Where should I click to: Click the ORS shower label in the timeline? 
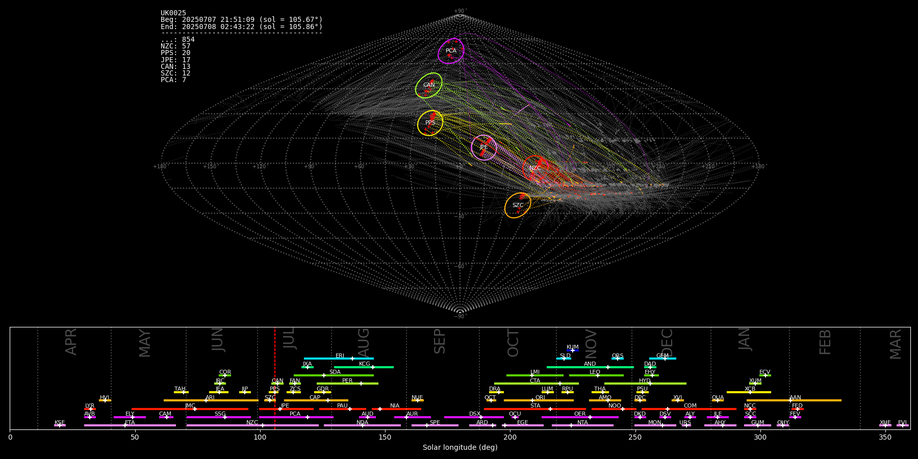(618, 356)
